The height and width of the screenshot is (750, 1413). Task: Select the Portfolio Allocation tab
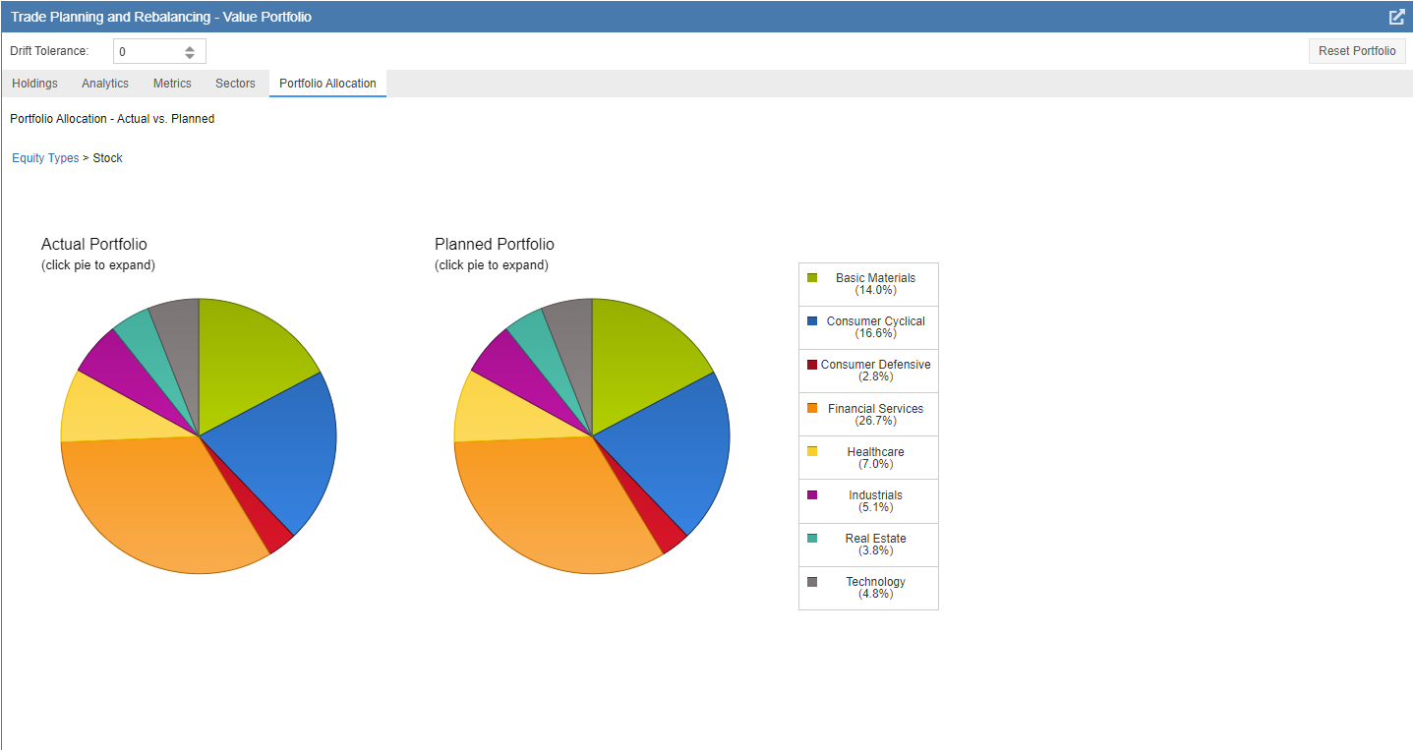327,84
